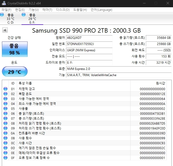Click the CrystalDiskInfo app icon in title bar

tap(4, 3)
